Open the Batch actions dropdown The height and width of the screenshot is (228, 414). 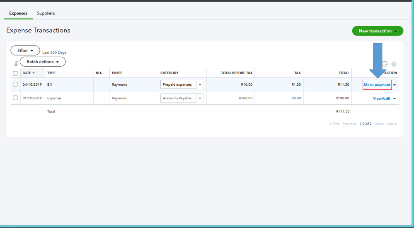tap(43, 62)
